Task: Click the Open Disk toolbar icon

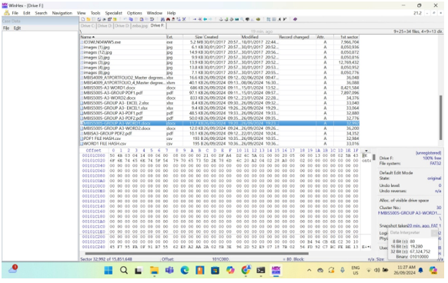Action: 221,19
